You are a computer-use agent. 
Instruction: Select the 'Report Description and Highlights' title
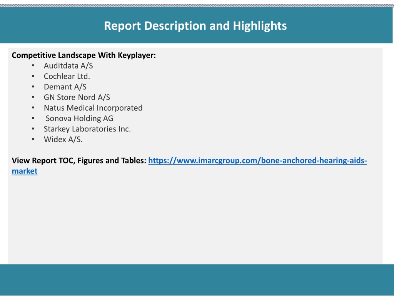(195, 26)
